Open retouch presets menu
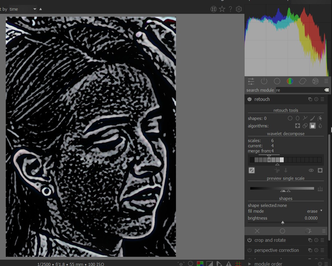Viewport: 332px width, 266px height. 322,99
